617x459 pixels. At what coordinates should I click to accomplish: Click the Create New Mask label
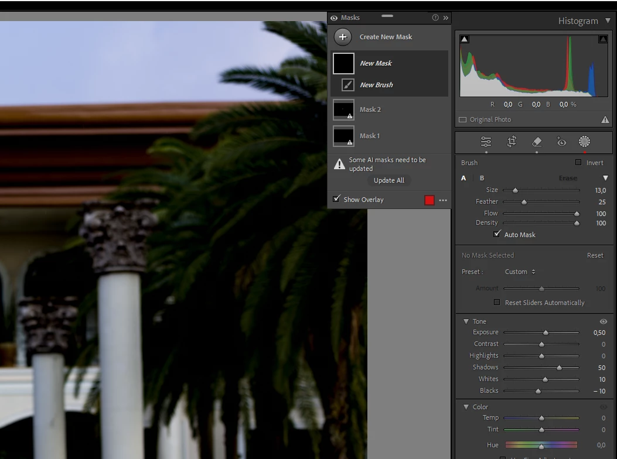click(386, 37)
